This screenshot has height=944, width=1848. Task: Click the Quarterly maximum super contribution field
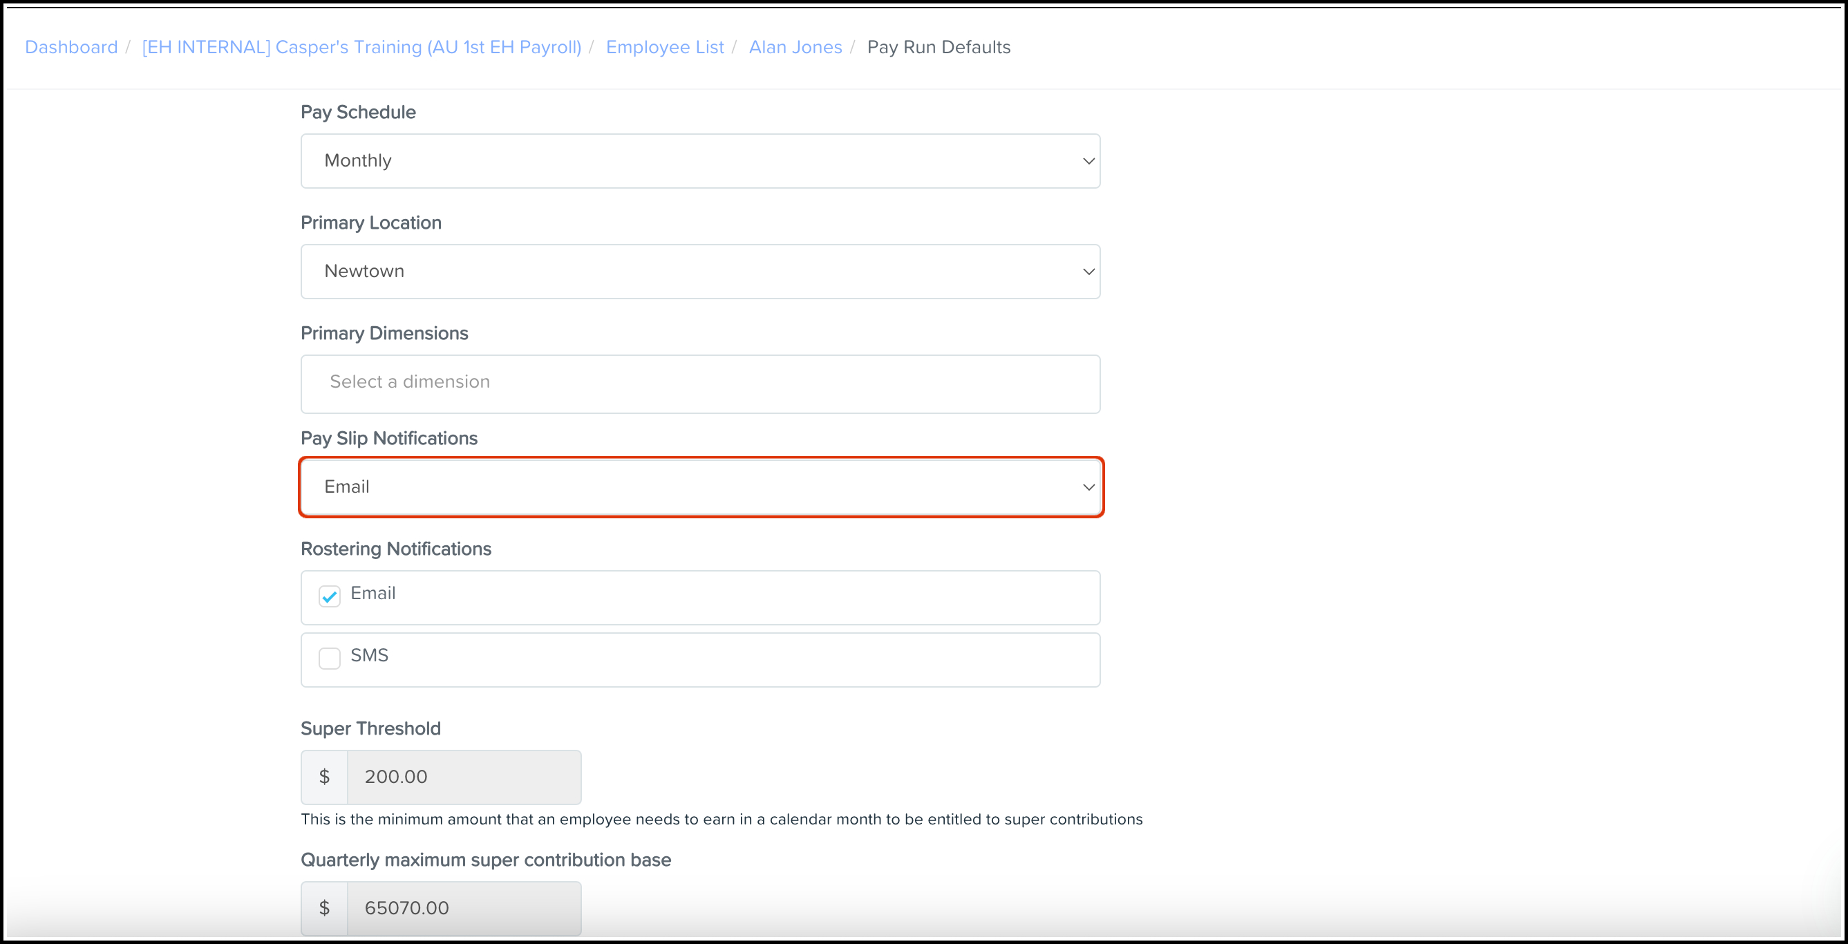(x=464, y=908)
